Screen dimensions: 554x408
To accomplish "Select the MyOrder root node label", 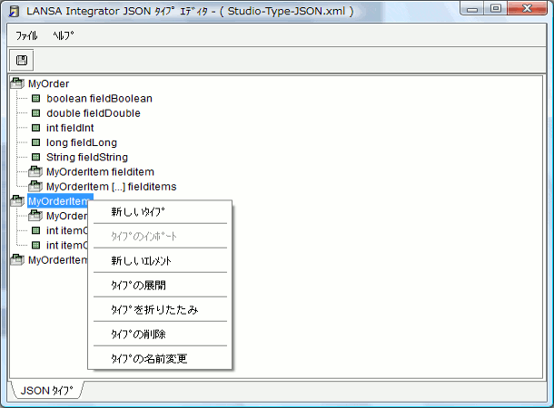I will pos(49,83).
